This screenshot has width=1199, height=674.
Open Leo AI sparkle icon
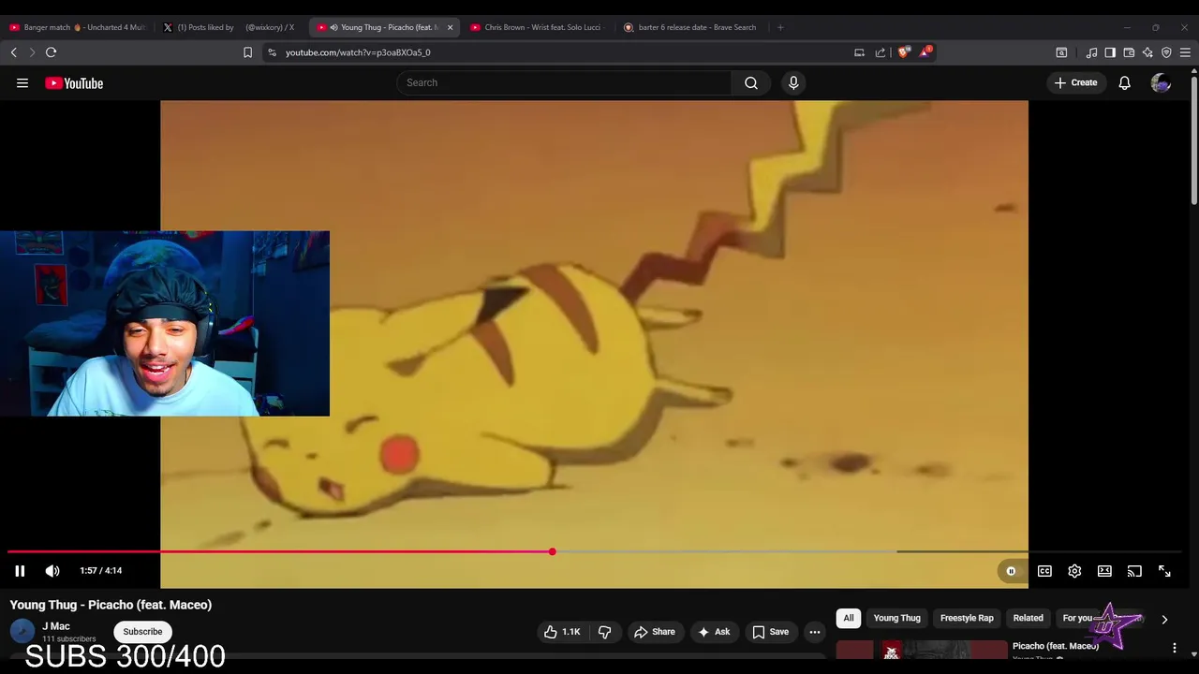[1147, 52]
